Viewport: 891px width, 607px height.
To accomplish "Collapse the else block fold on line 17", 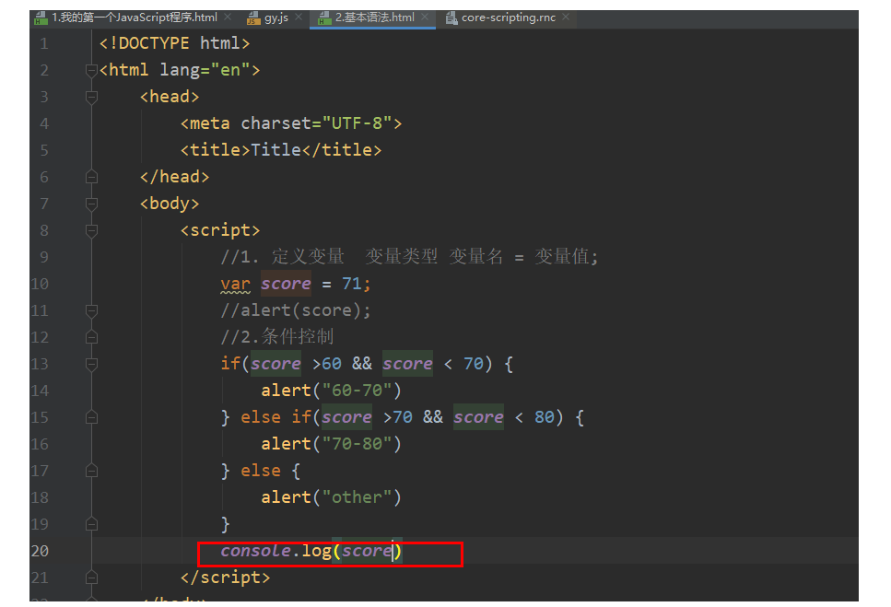I will click(x=91, y=471).
